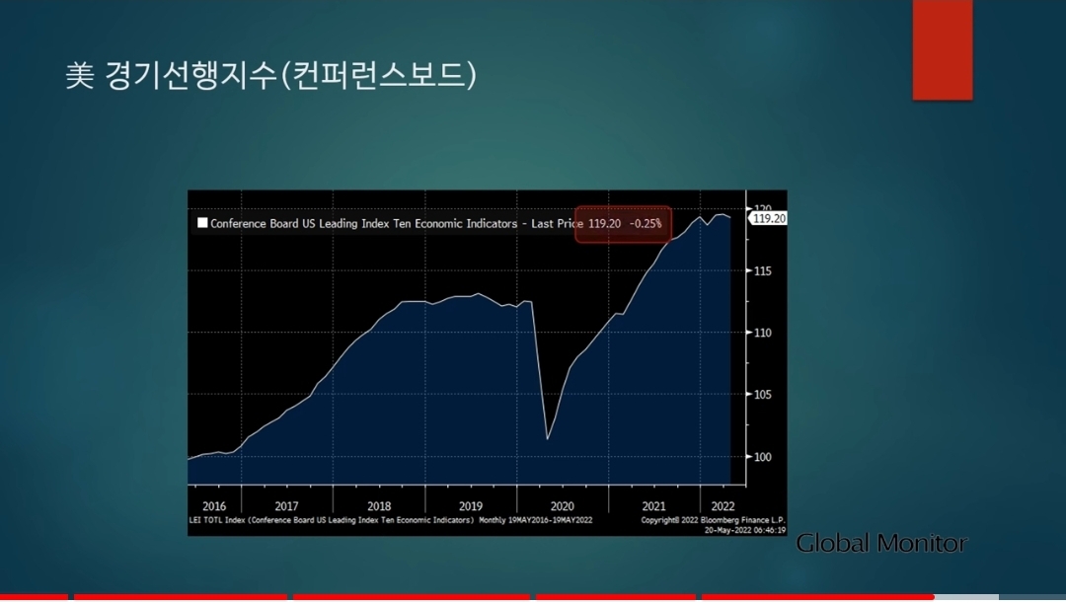Seek within the red video progress bar
The width and height of the screenshot is (1066, 604).
pos(467,597)
